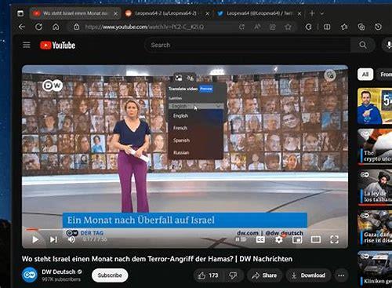392x288 pixels.
Task: Open the more actions three-dot menu
Action: [341, 275]
